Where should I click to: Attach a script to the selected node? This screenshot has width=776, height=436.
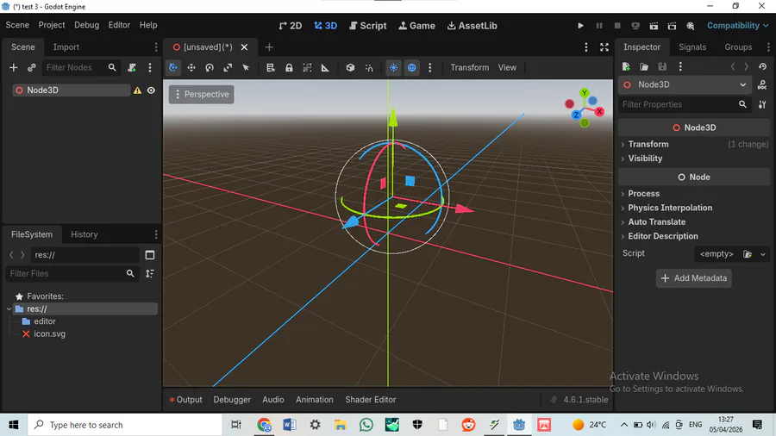tap(132, 68)
